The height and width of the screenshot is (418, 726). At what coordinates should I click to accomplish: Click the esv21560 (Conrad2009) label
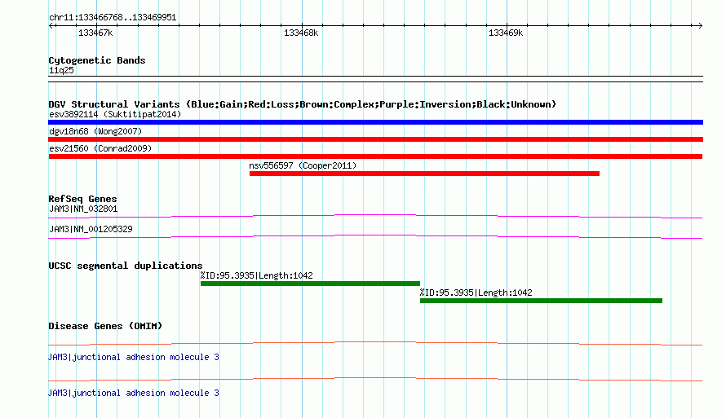coord(100,148)
